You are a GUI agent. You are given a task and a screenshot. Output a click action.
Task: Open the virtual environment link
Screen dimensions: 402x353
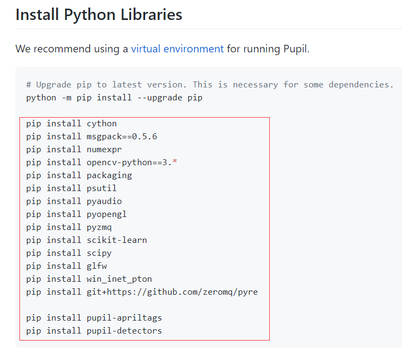[x=178, y=49]
